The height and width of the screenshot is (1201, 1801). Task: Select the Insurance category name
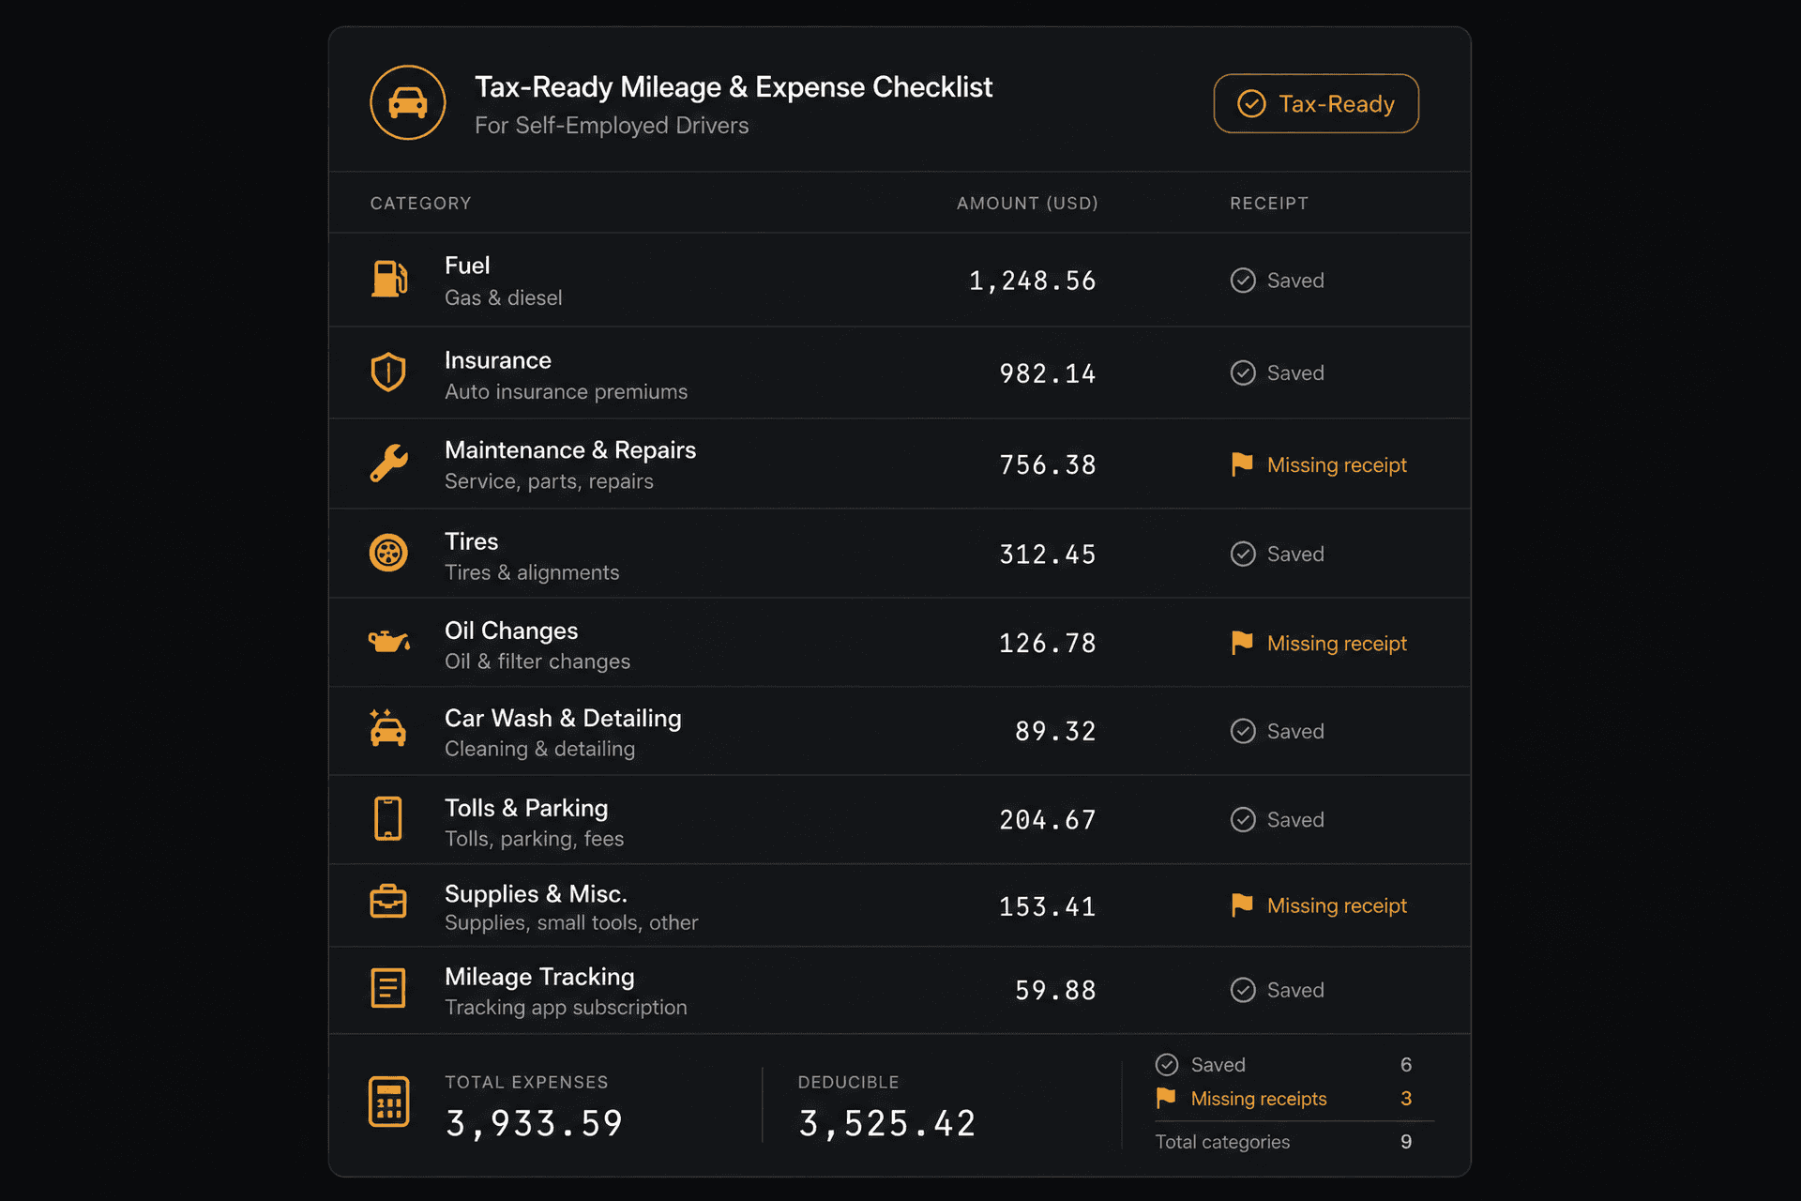pos(498,360)
